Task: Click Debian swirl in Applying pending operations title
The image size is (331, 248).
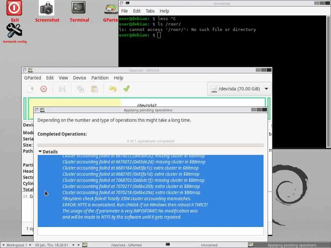Action: coord(37,110)
